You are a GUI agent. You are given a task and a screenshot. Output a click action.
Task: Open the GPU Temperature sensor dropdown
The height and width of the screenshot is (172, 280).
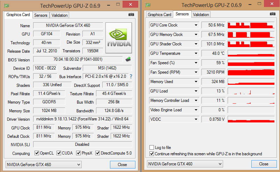196,53
